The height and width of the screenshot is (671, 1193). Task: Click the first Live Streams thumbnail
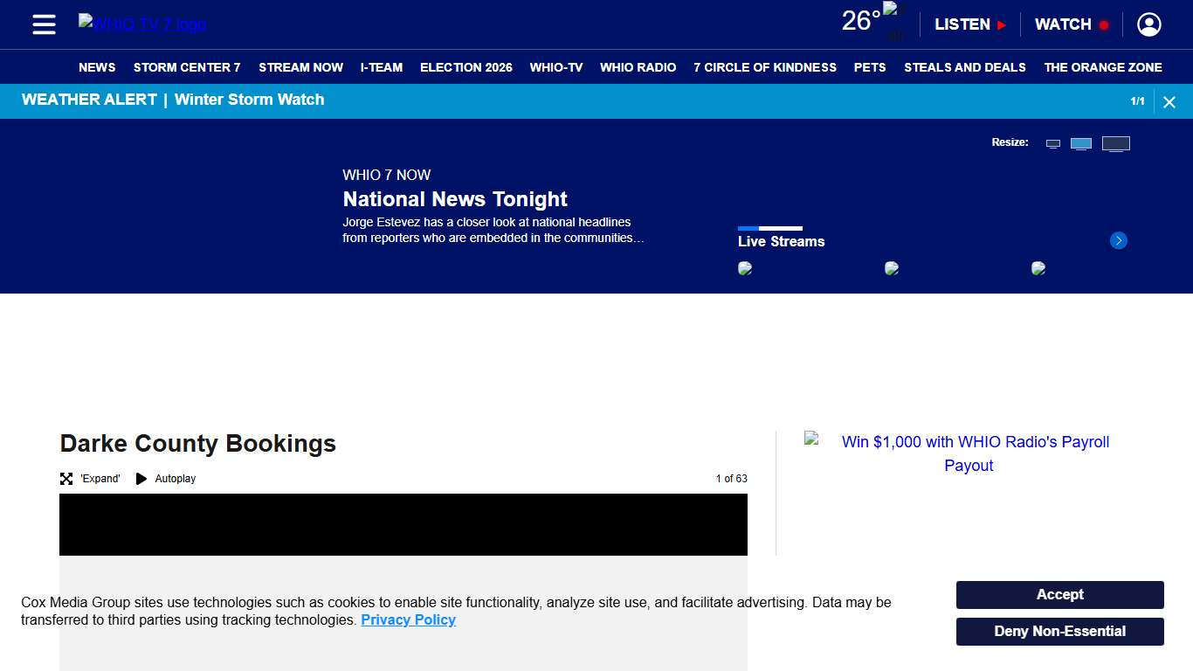coord(745,269)
